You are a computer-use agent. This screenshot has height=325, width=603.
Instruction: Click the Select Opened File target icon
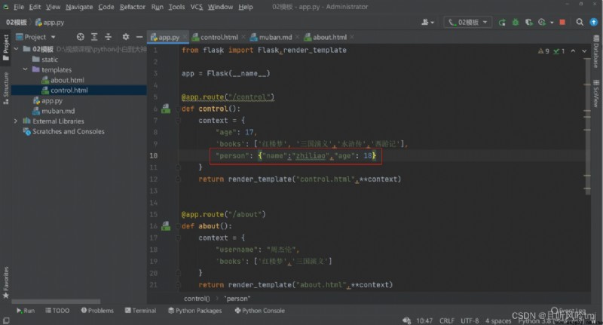pos(81,37)
